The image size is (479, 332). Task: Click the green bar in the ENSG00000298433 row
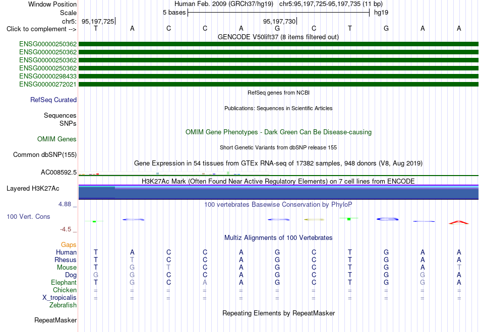pos(278,76)
